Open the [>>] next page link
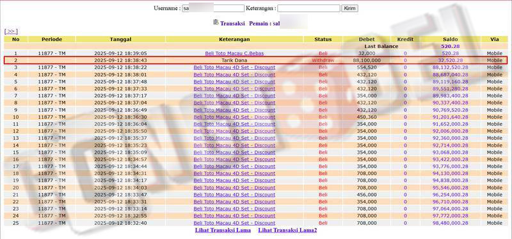 [11, 31]
